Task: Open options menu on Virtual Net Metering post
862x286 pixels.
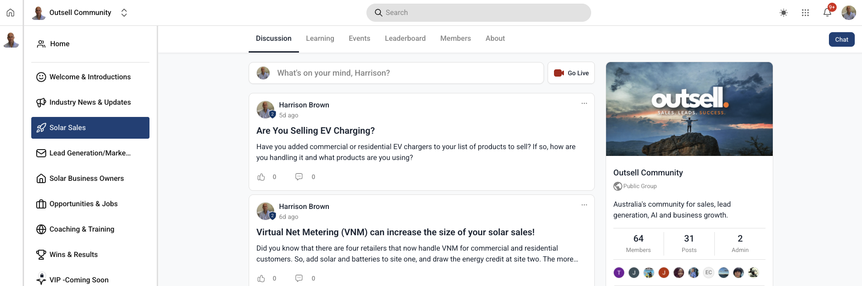Action: click(584, 205)
